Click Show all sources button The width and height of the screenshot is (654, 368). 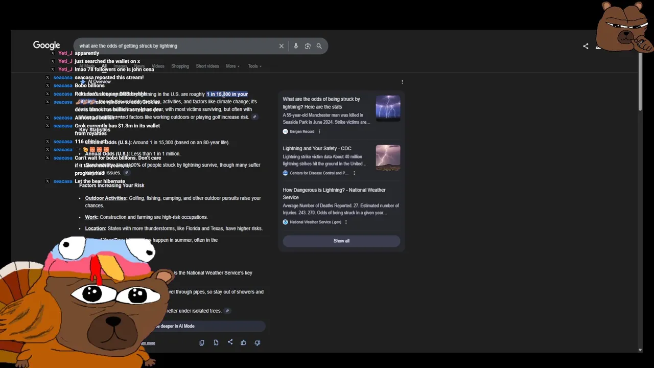tap(341, 241)
